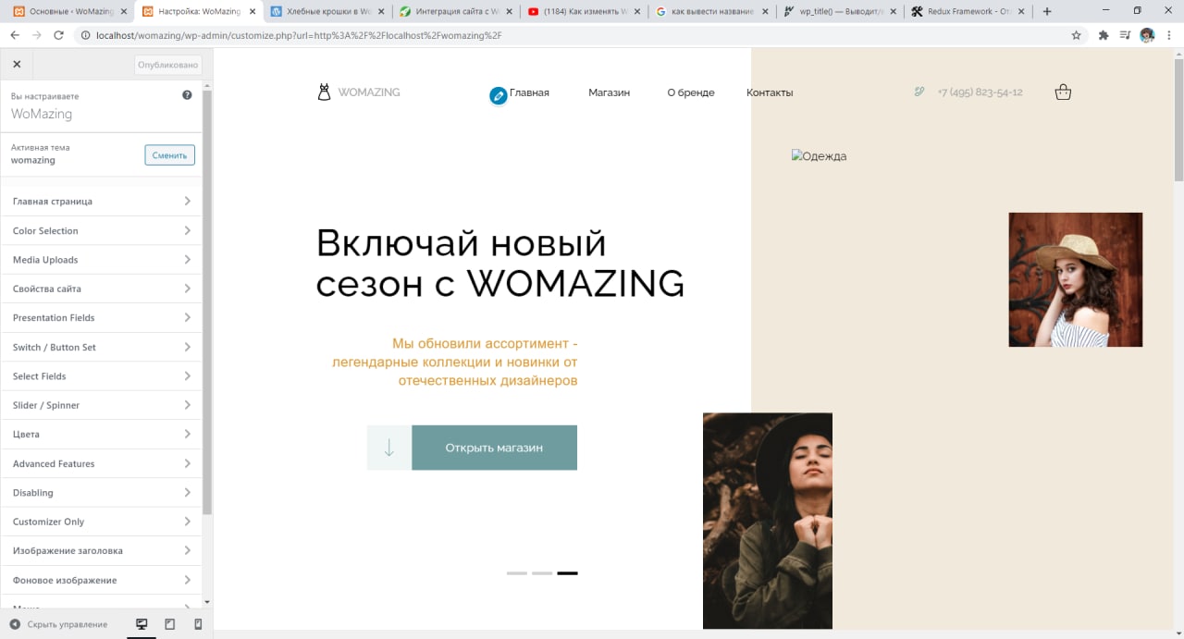This screenshot has width=1184, height=639.
Task: Close the 'Настройка: WoMazing' tab
Action: [251, 12]
